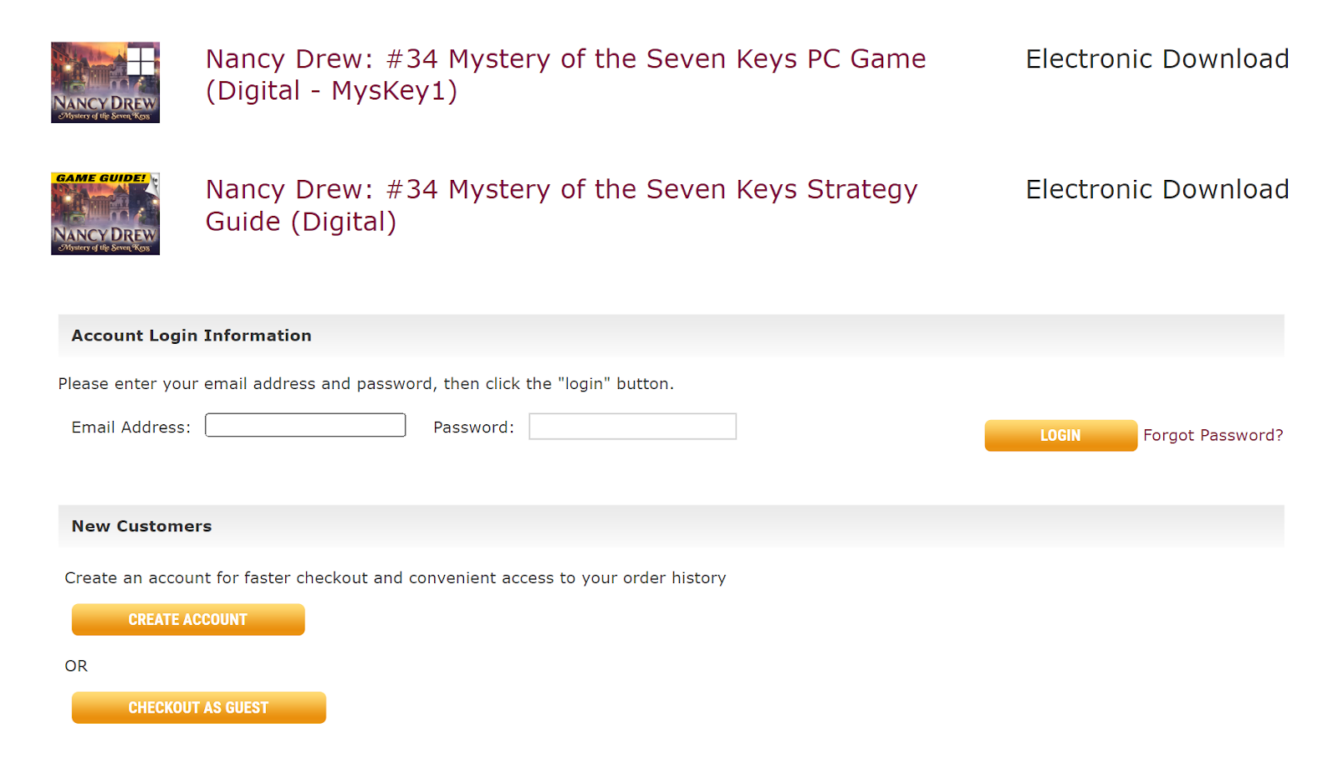Image resolution: width=1338 pixels, height=784 pixels.
Task: Open the Seven Keys PC Game product link
Action: (x=565, y=74)
